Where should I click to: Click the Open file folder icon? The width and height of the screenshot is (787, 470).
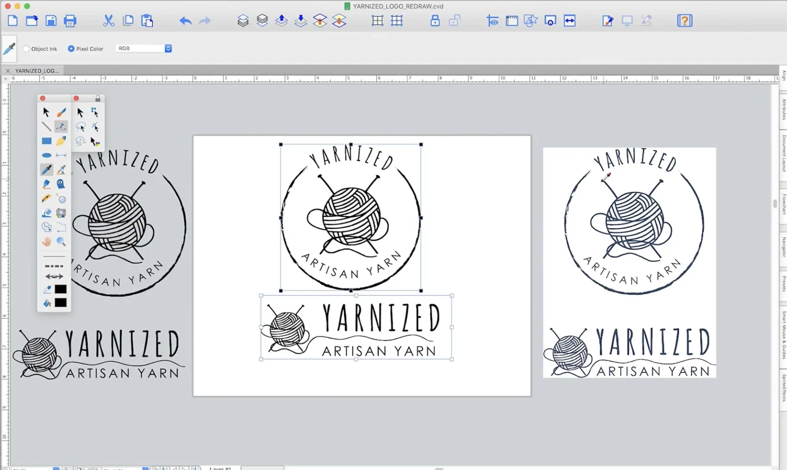click(x=31, y=21)
